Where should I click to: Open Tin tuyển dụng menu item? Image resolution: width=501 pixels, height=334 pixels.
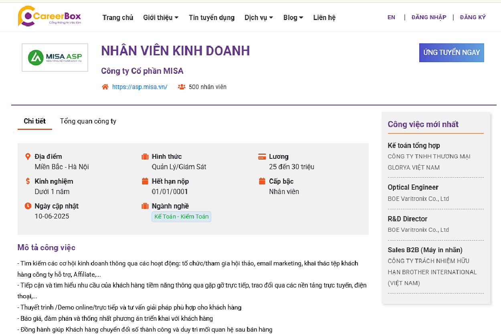[212, 18]
